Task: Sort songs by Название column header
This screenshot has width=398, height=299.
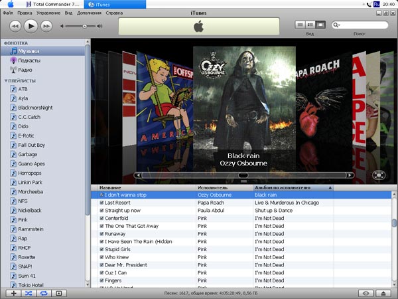Action: coord(147,187)
